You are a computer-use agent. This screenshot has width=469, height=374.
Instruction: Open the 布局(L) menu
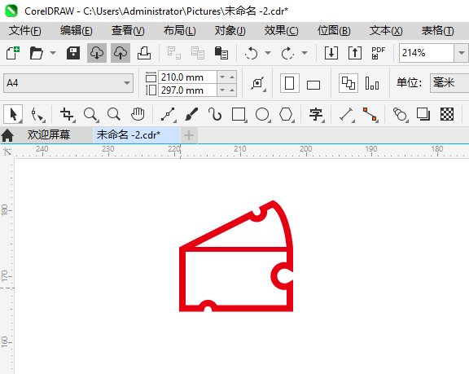pos(179,30)
